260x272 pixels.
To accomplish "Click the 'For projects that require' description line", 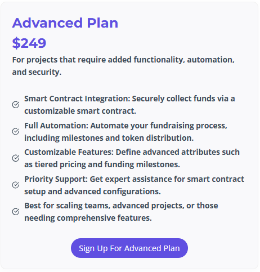I will 123,60.
